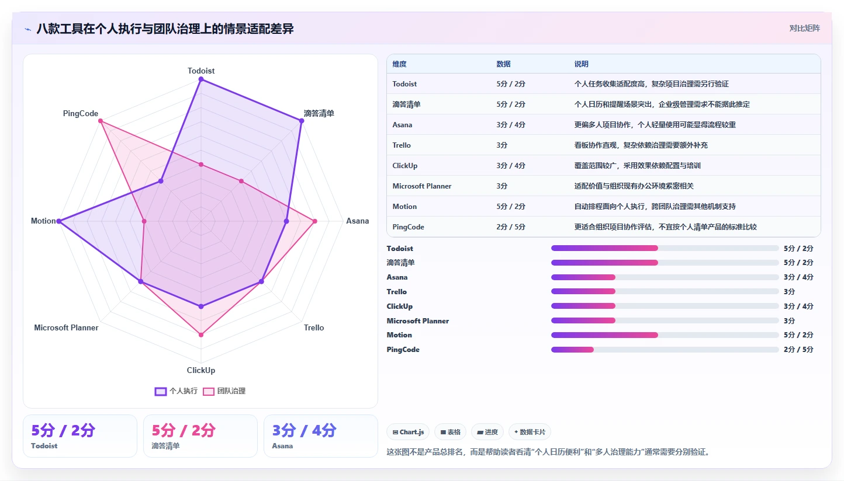The height and width of the screenshot is (481, 844).
Task: Select the Trello row name in the table
Action: 402,145
